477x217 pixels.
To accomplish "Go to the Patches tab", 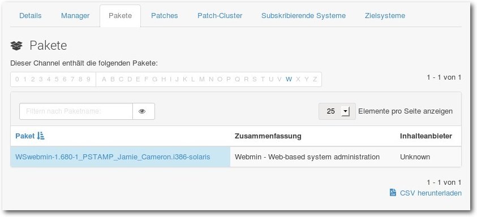I will click(164, 16).
